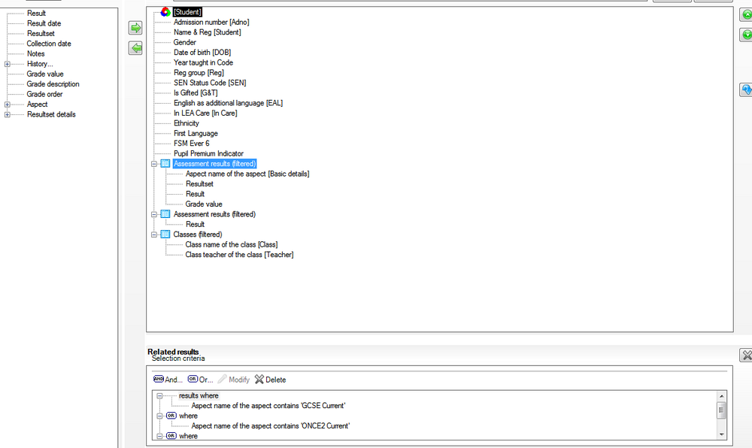Click the selected Assessment results (filtered) table icon
This screenshot has height=448, width=752.
[x=165, y=163]
